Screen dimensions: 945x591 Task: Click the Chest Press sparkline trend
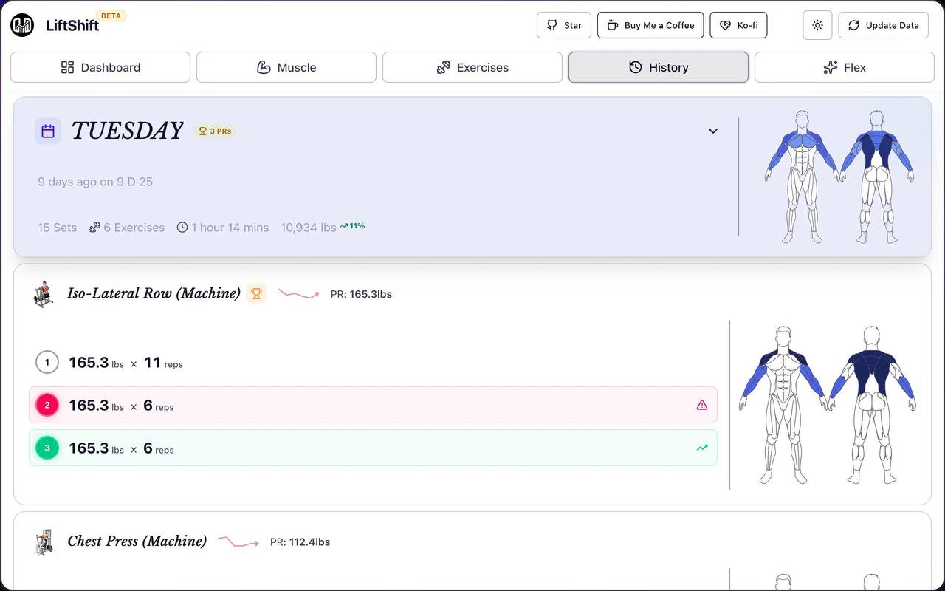[x=238, y=542]
